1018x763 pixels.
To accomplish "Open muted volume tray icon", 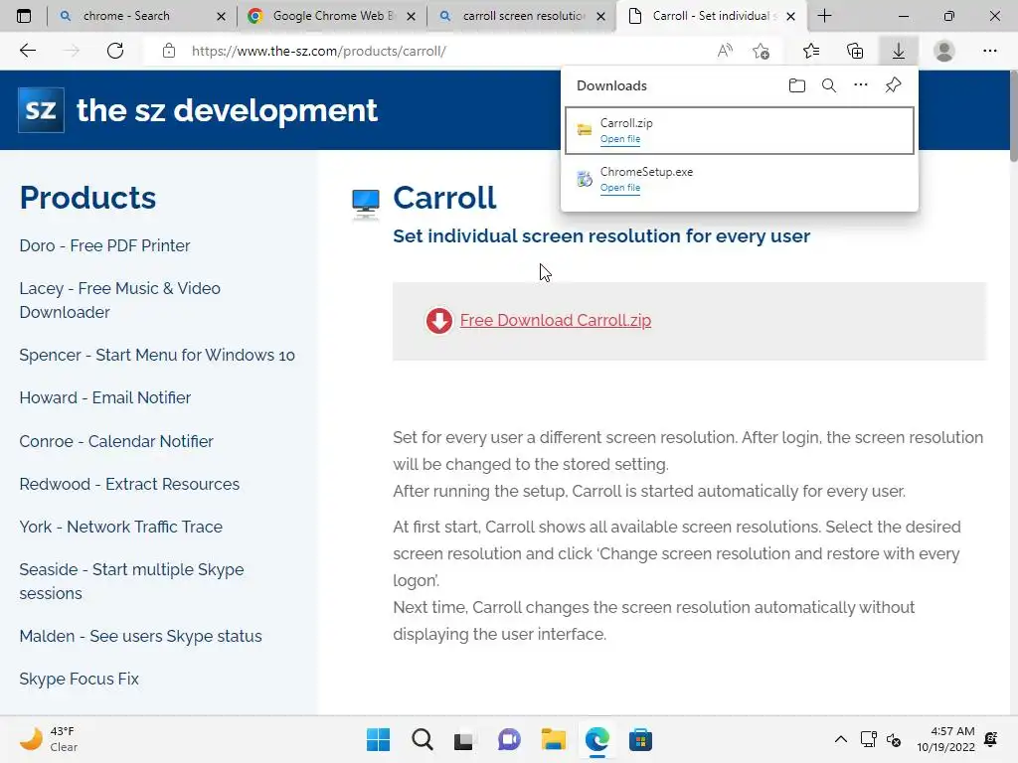I will (x=894, y=739).
